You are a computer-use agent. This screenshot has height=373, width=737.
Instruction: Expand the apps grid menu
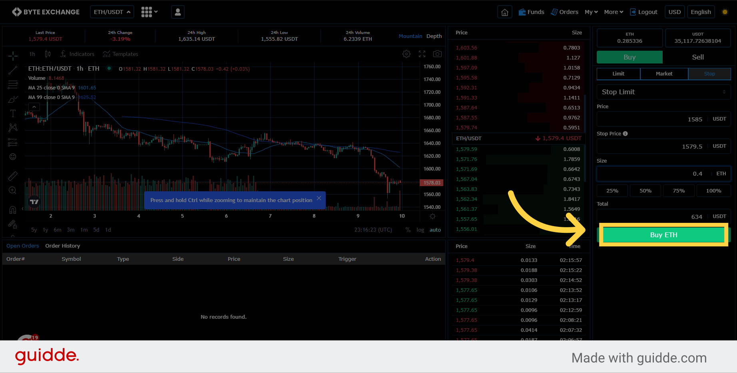pos(149,12)
